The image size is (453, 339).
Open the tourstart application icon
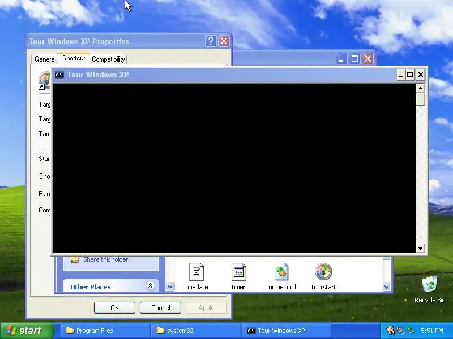coord(323,272)
